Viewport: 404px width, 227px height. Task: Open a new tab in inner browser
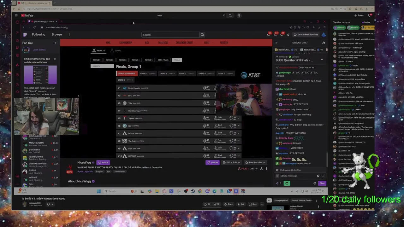click(x=62, y=21)
